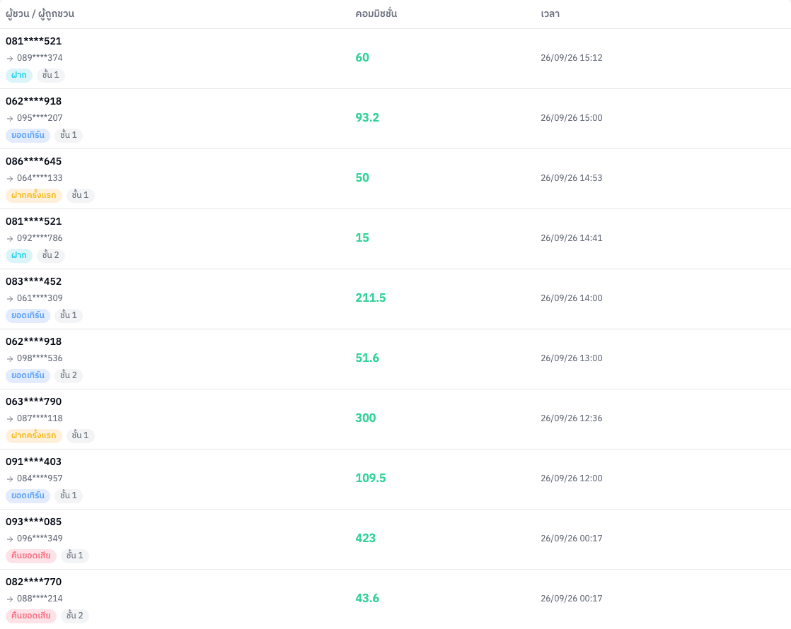
Task: Click the คอมมิชชั่น column header
Action: tap(376, 14)
